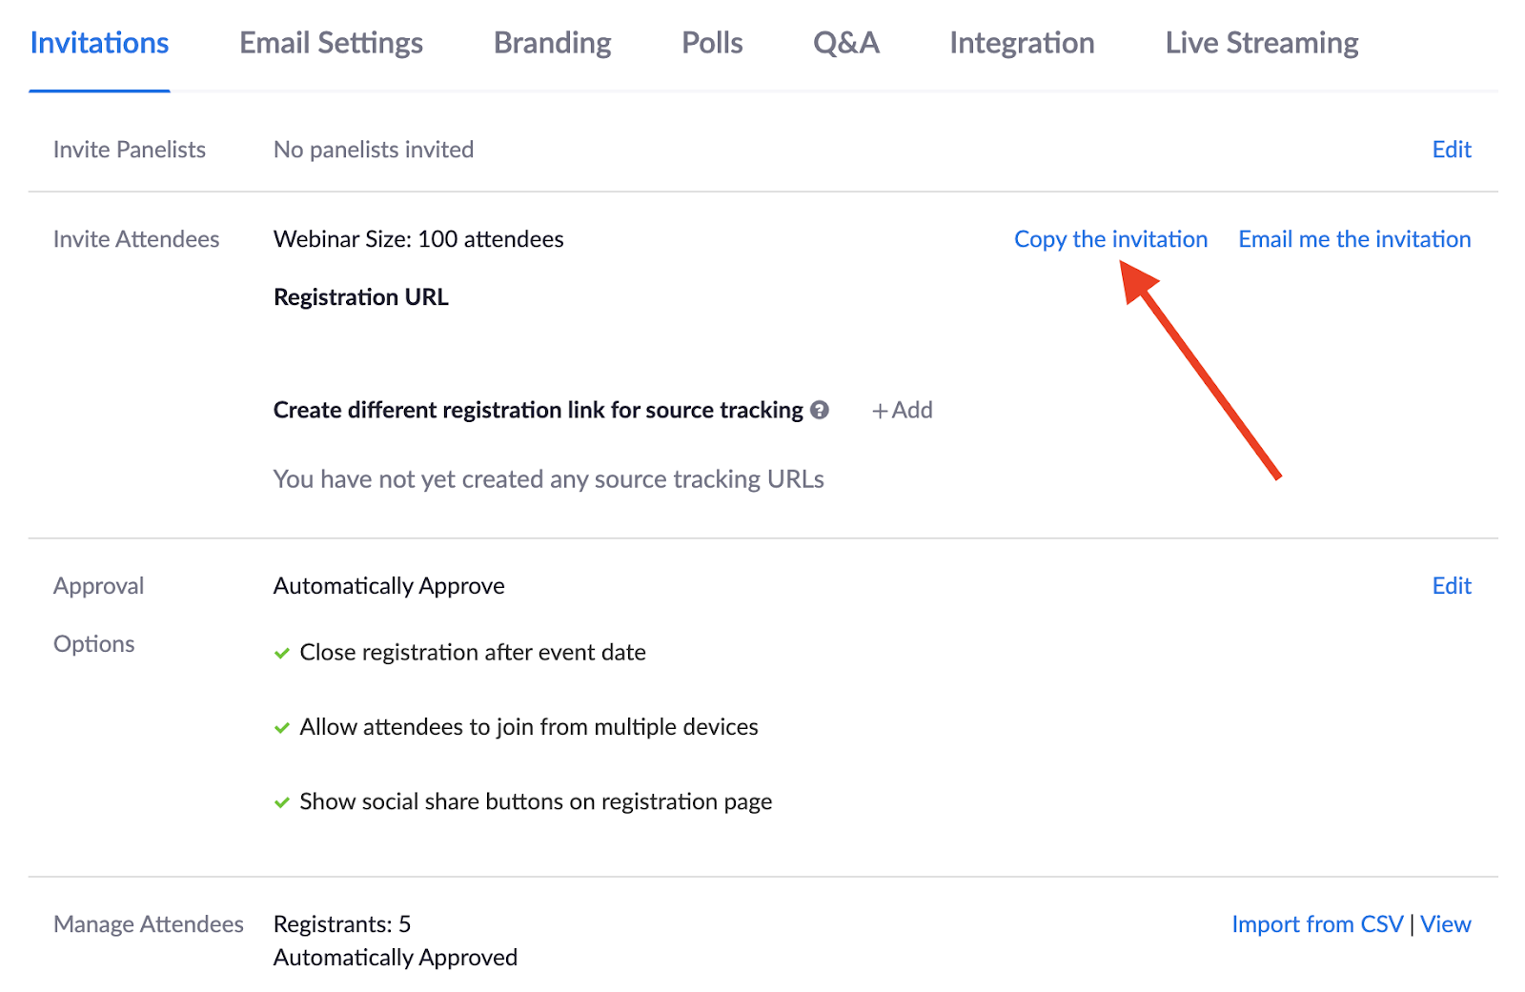Click the green checkmark beside Close registration
This screenshot has height=992, width=1525.
[282, 654]
